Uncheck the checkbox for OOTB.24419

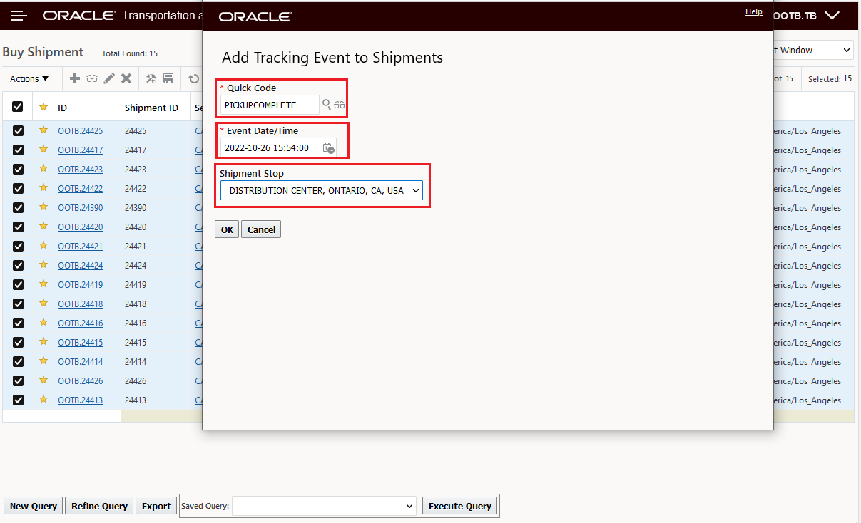pos(18,284)
